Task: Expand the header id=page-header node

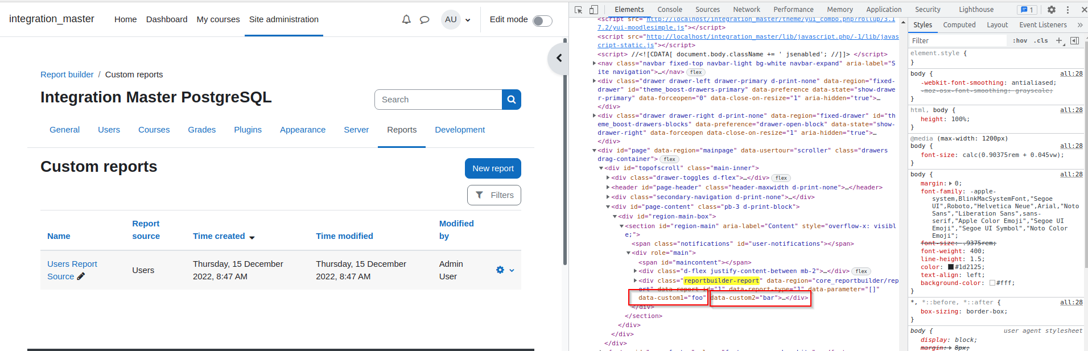Action: [608, 187]
